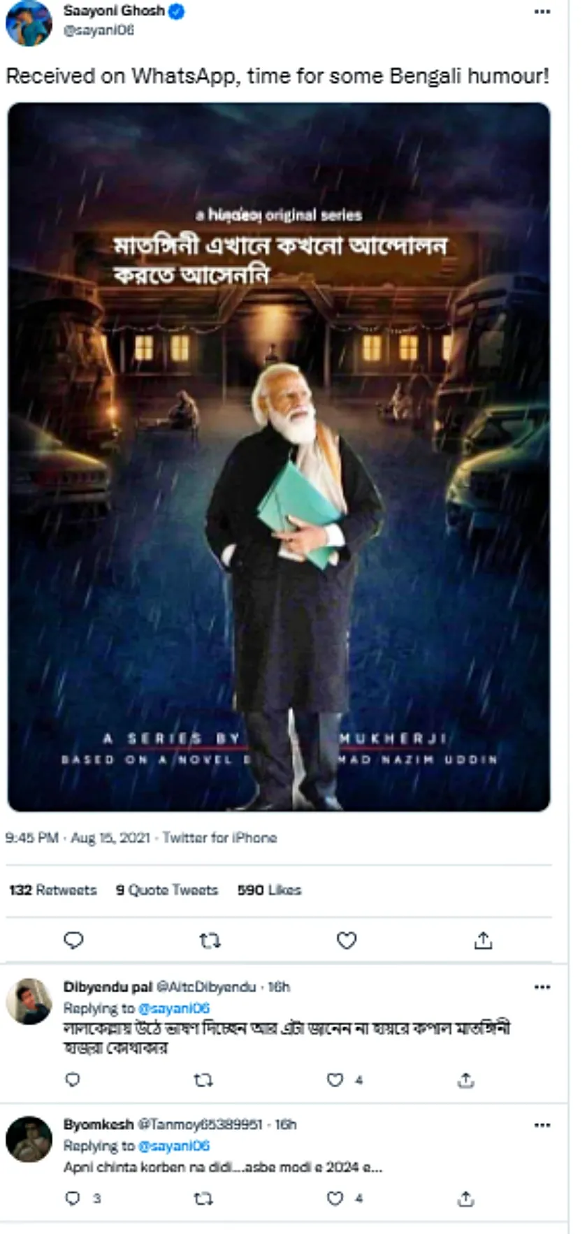
Task: Reply to Byomkesh's comment
Action: [x=73, y=1198]
